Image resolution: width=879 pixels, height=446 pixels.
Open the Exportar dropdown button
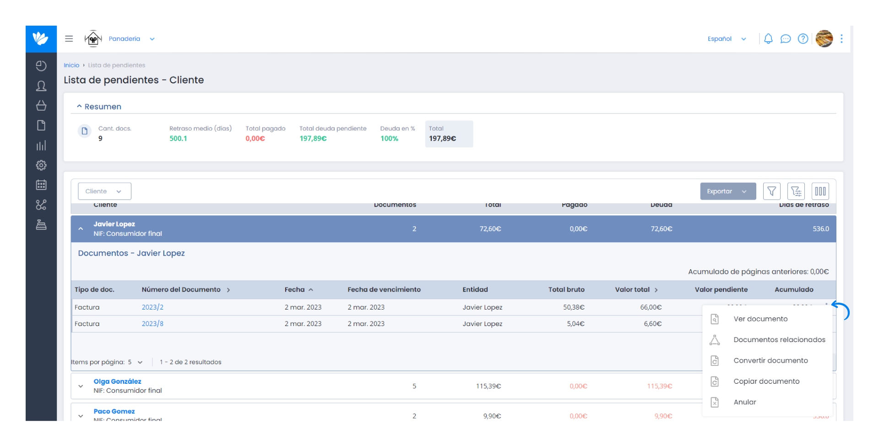728,191
